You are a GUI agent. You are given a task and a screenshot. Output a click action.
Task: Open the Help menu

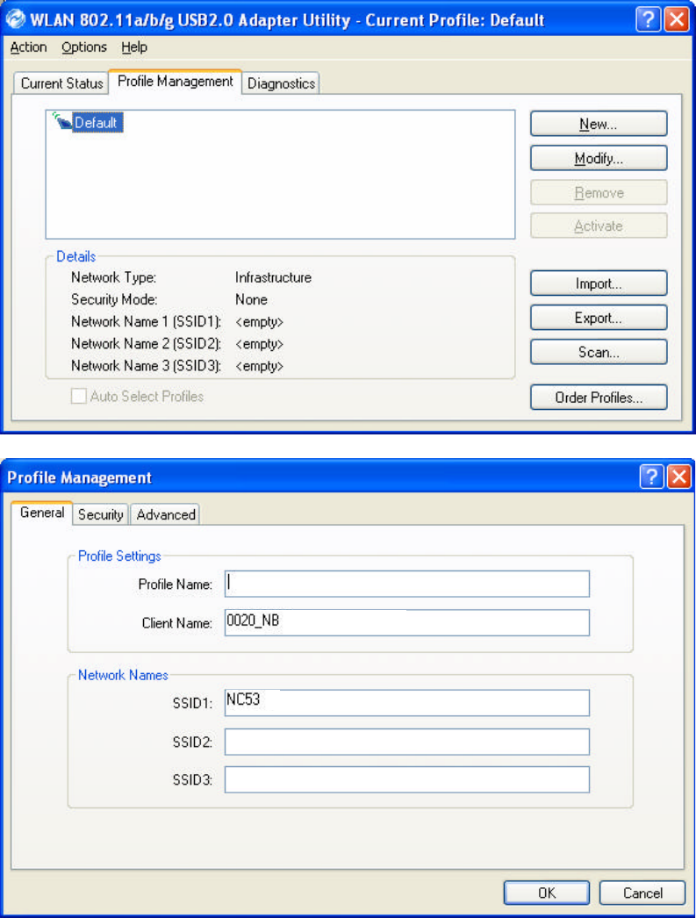(134, 47)
